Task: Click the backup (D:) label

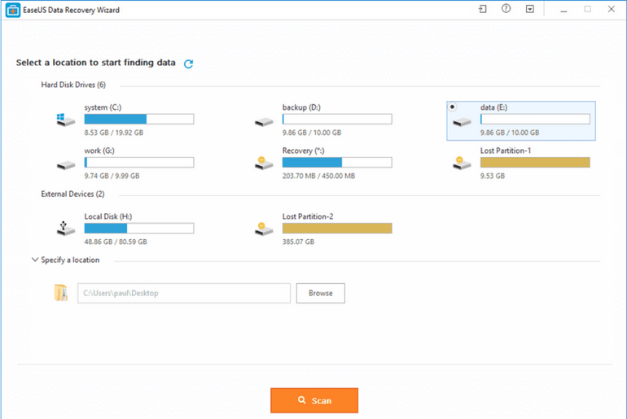Action: (301, 107)
